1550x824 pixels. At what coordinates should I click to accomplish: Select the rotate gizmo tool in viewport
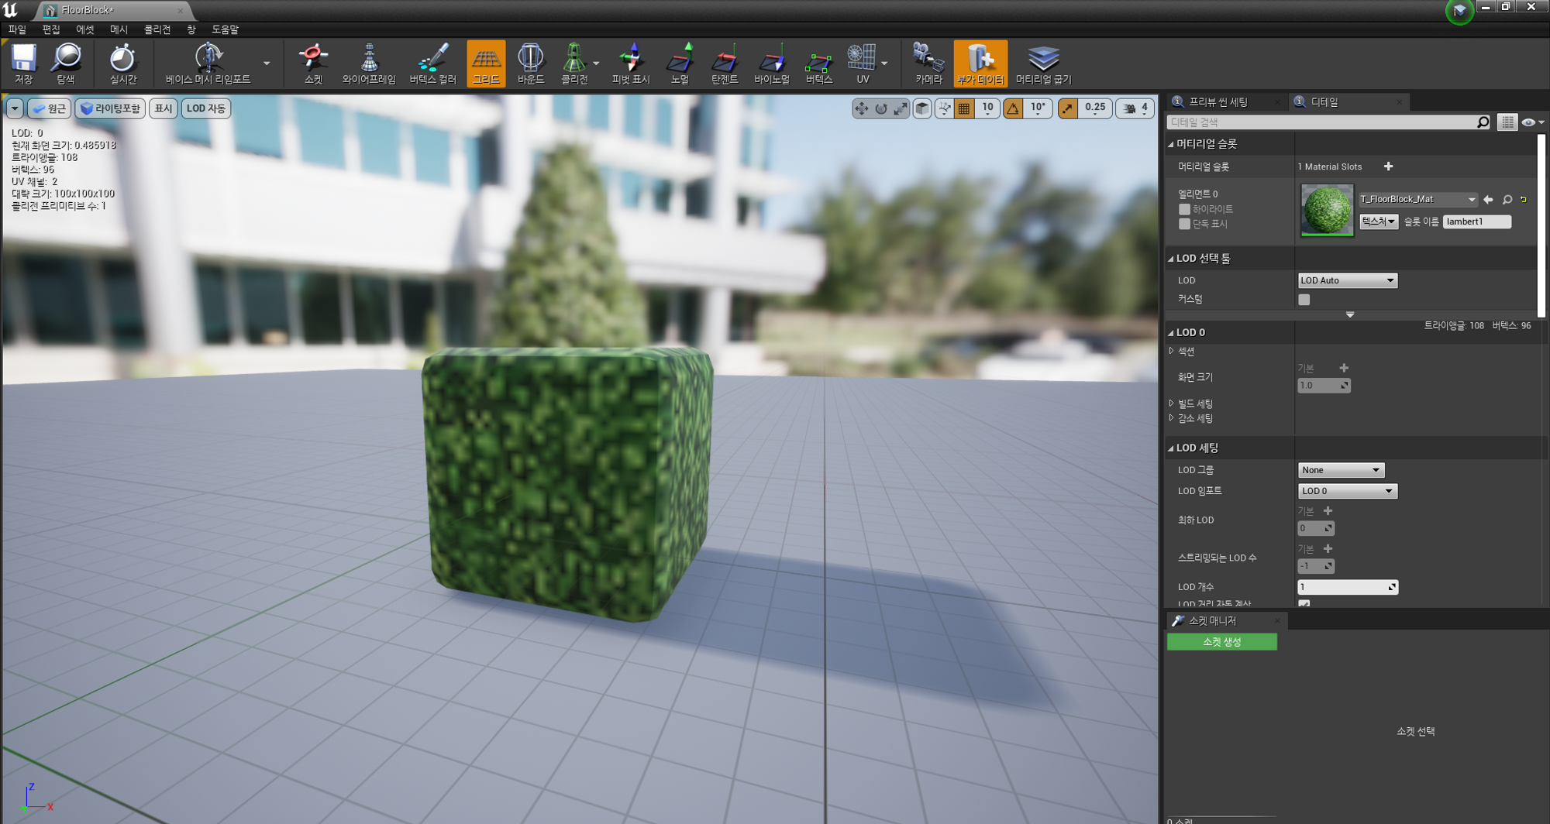pos(881,108)
